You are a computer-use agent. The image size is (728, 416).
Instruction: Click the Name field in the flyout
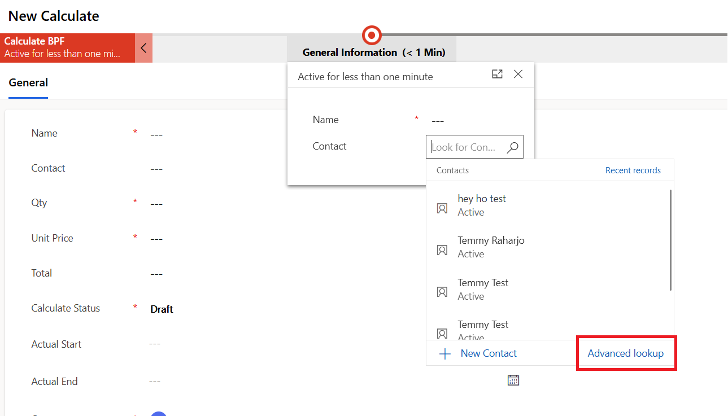click(438, 121)
